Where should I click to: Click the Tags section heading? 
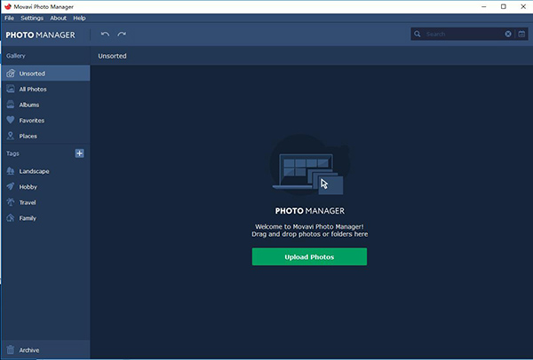coord(12,153)
